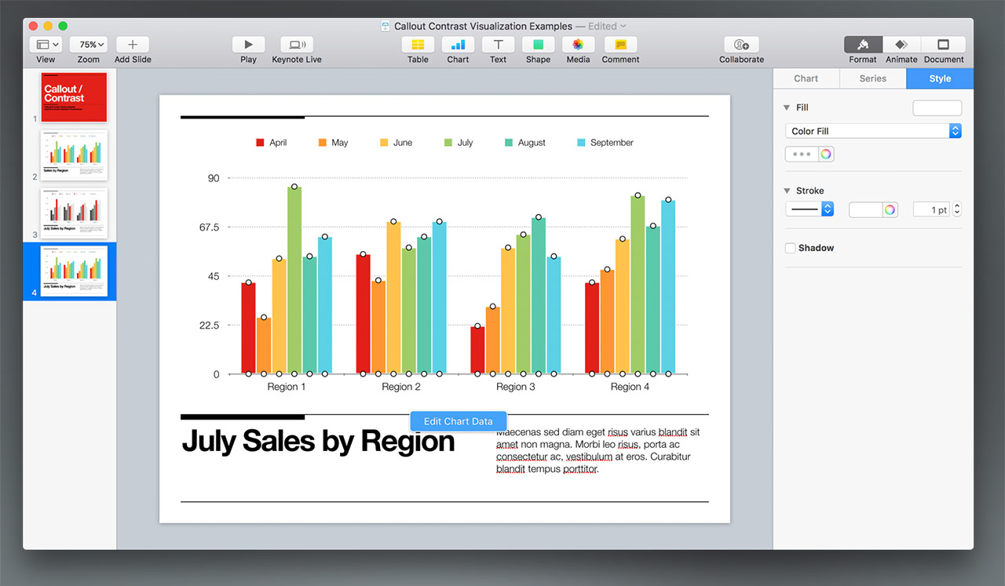Select the Text box tool

[498, 45]
